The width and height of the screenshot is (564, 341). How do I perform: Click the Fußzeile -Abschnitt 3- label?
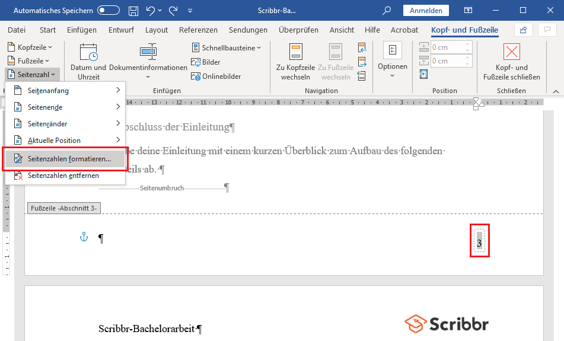click(x=64, y=208)
